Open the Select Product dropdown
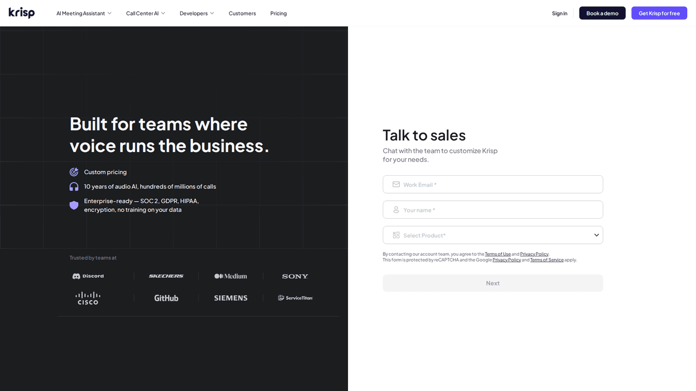 click(493, 235)
